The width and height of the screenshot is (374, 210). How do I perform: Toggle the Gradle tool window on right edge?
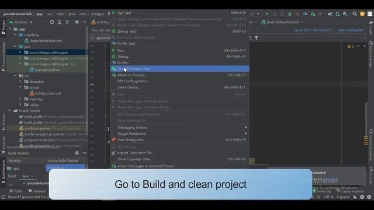[371, 27]
